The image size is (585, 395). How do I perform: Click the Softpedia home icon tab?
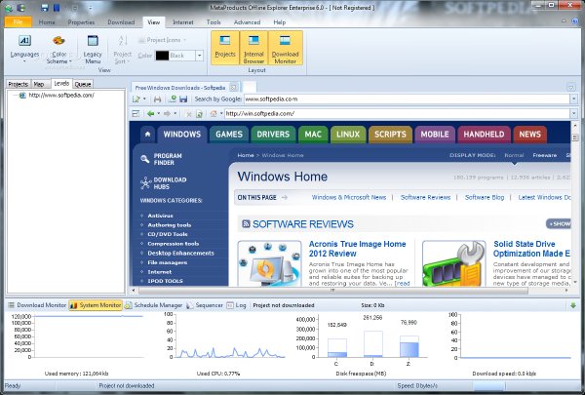pos(148,135)
